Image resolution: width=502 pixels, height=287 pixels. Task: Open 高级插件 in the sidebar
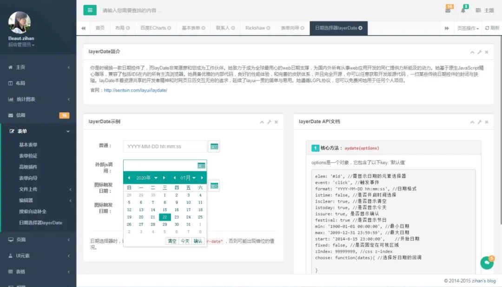click(28, 166)
